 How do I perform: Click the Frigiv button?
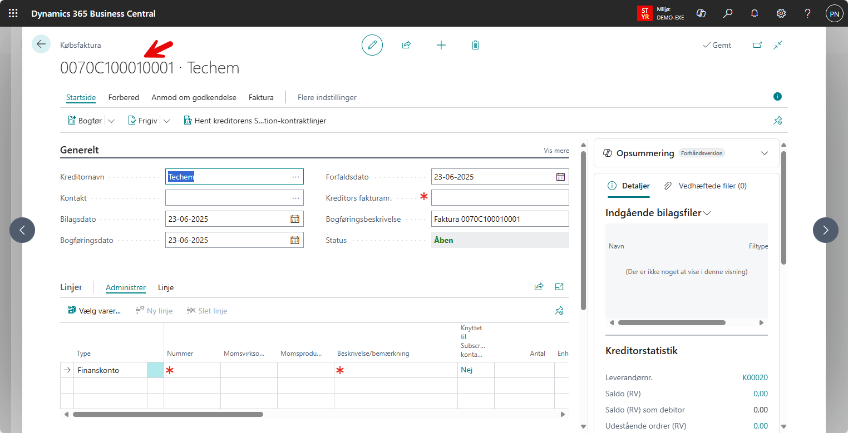(143, 121)
